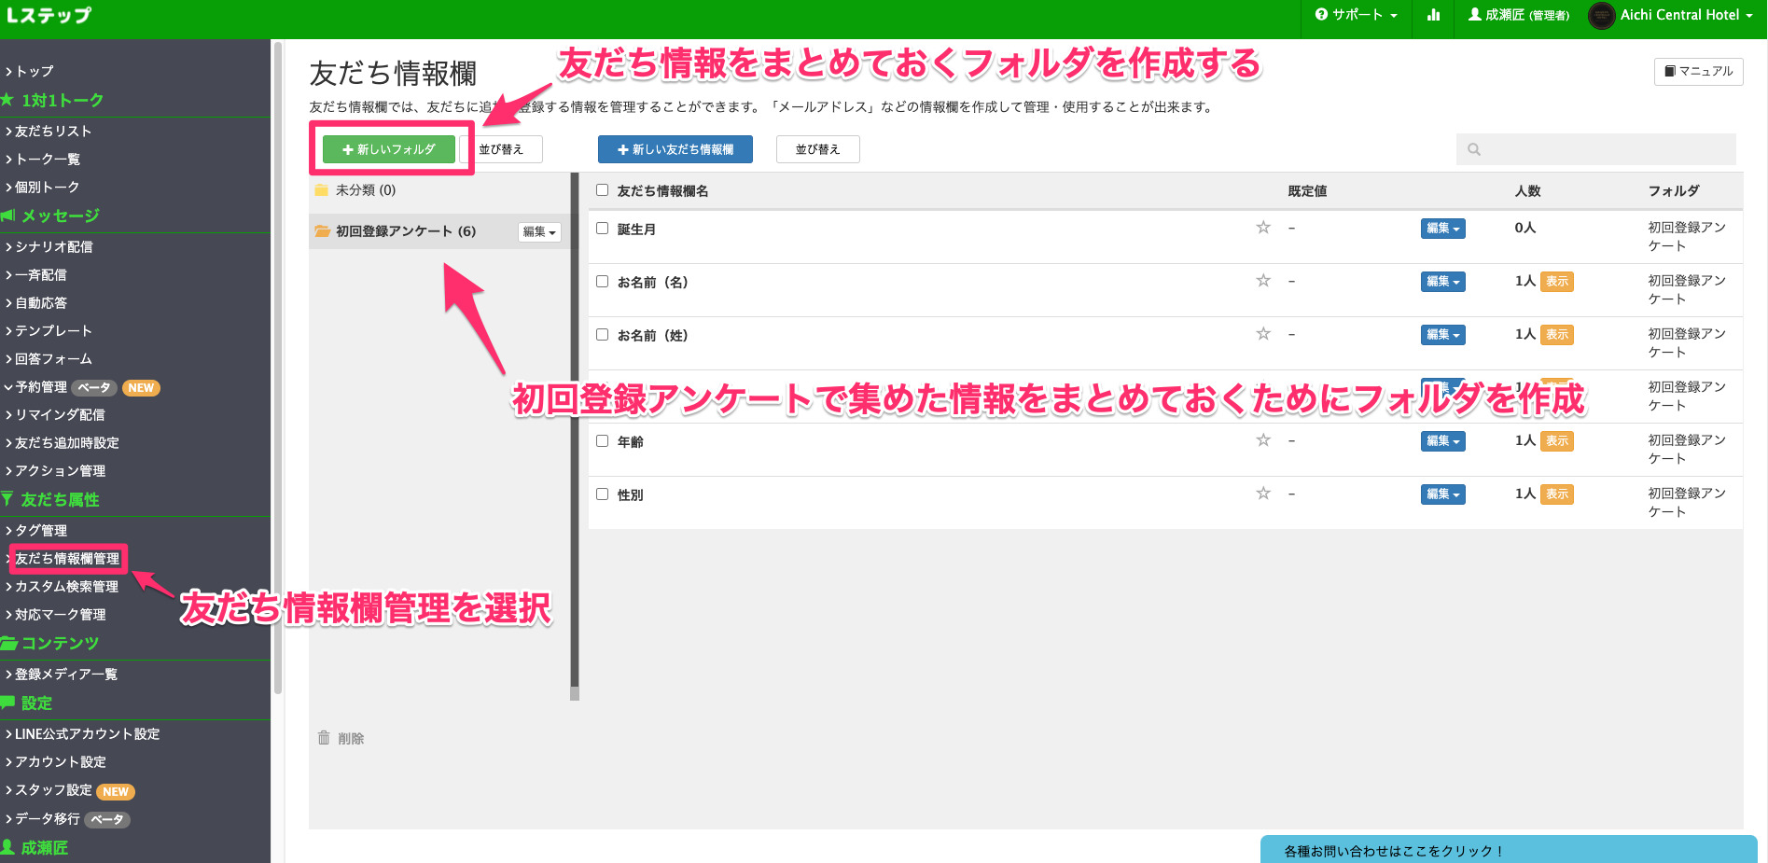
Task: Tick the checkbox beside 年齢
Action: [603, 441]
